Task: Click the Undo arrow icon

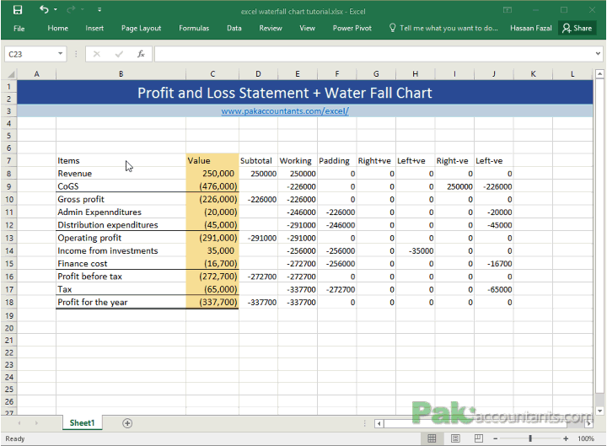Action: click(x=44, y=9)
